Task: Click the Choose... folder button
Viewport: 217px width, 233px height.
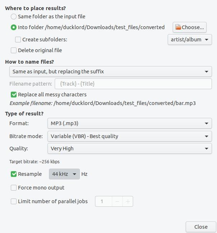Action: point(190,27)
